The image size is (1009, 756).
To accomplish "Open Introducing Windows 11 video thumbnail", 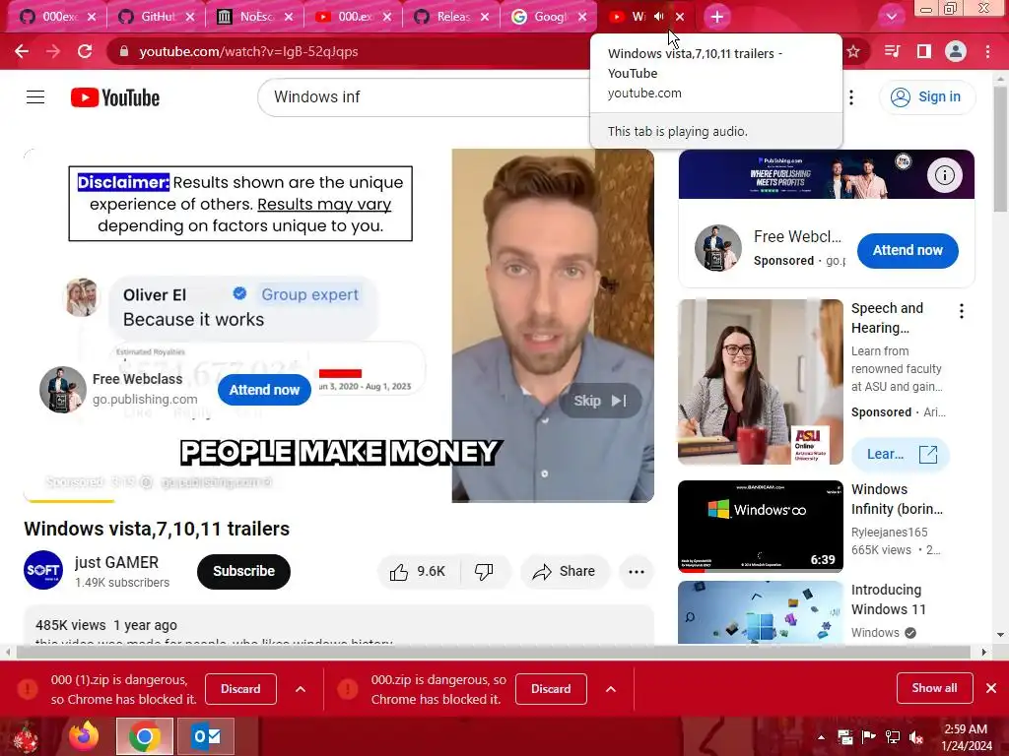I will coord(761,612).
